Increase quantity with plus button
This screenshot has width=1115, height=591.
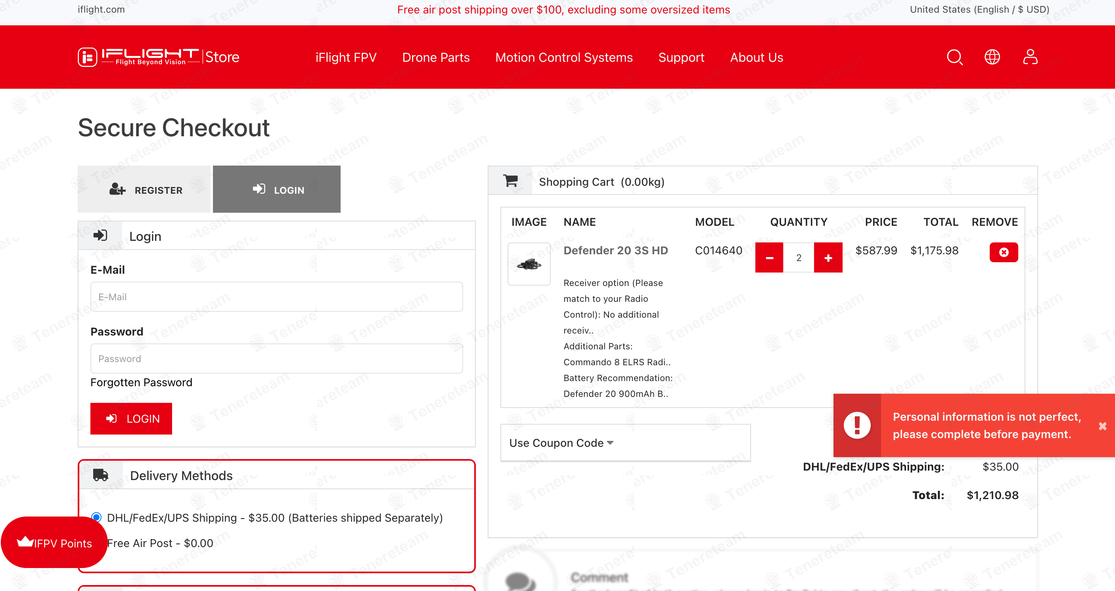(828, 257)
